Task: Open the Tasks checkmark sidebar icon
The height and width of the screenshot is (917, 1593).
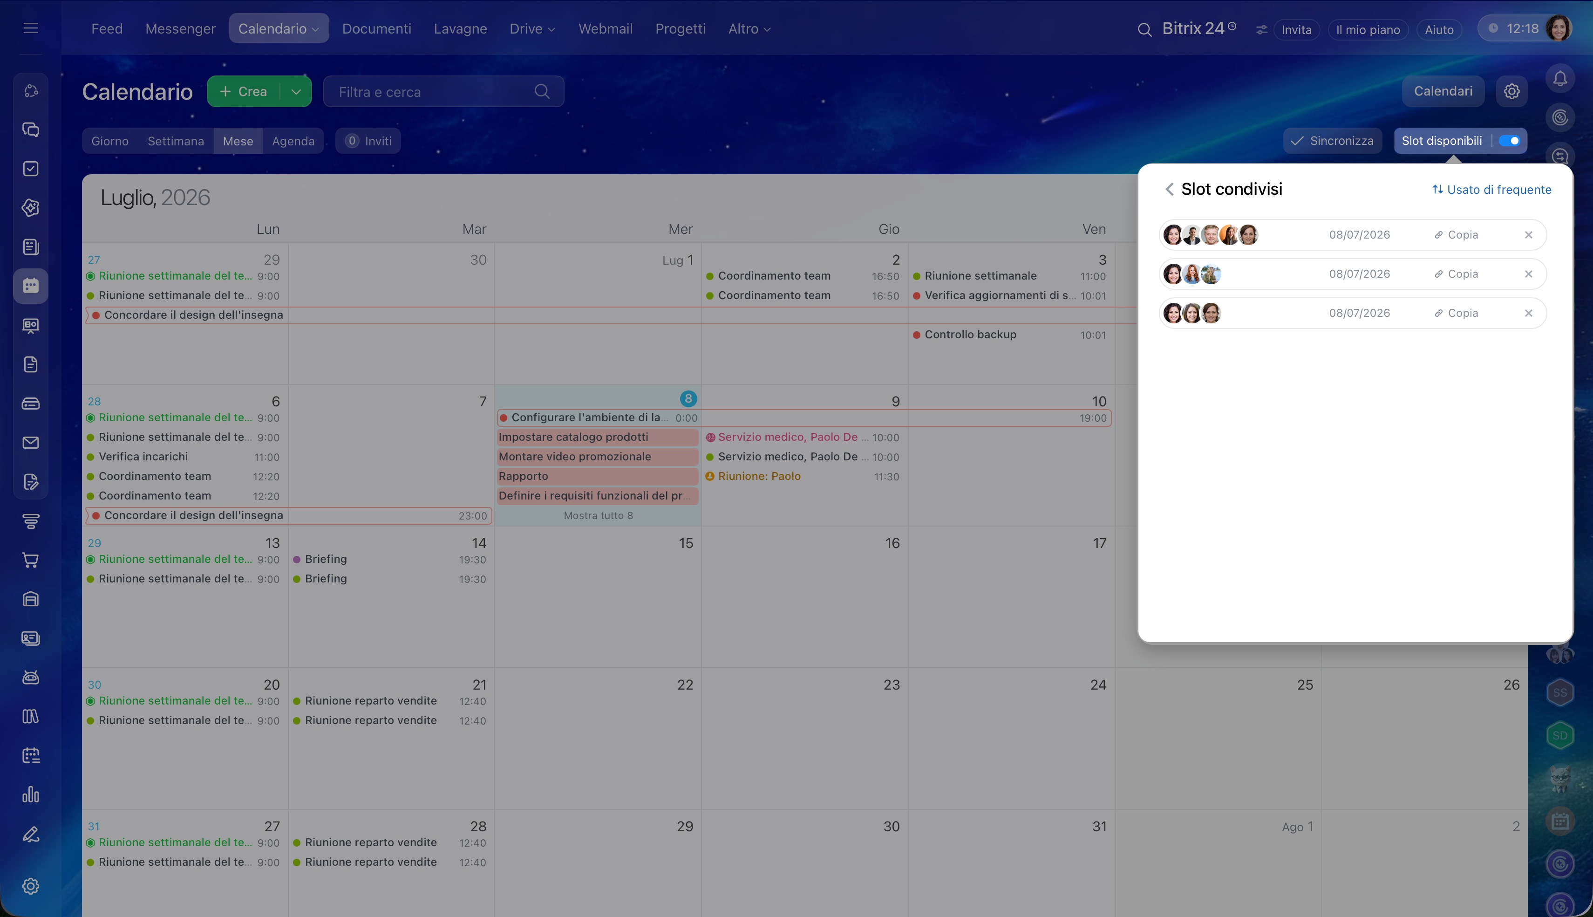Action: pos(31,169)
